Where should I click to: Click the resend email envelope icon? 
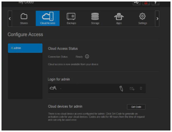coord(132,89)
